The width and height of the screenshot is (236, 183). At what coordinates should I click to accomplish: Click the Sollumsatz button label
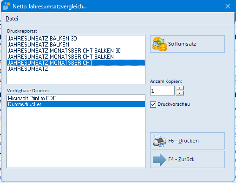coord(182,44)
